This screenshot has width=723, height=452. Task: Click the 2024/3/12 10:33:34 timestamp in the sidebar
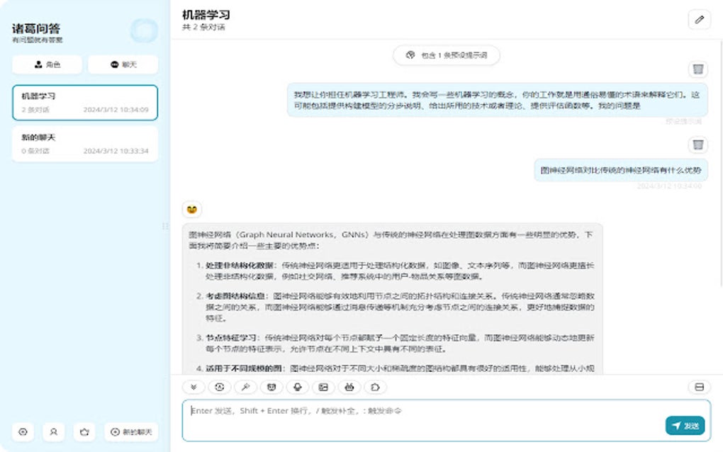click(116, 151)
